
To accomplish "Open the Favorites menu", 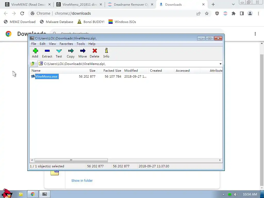I will coord(66,44).
